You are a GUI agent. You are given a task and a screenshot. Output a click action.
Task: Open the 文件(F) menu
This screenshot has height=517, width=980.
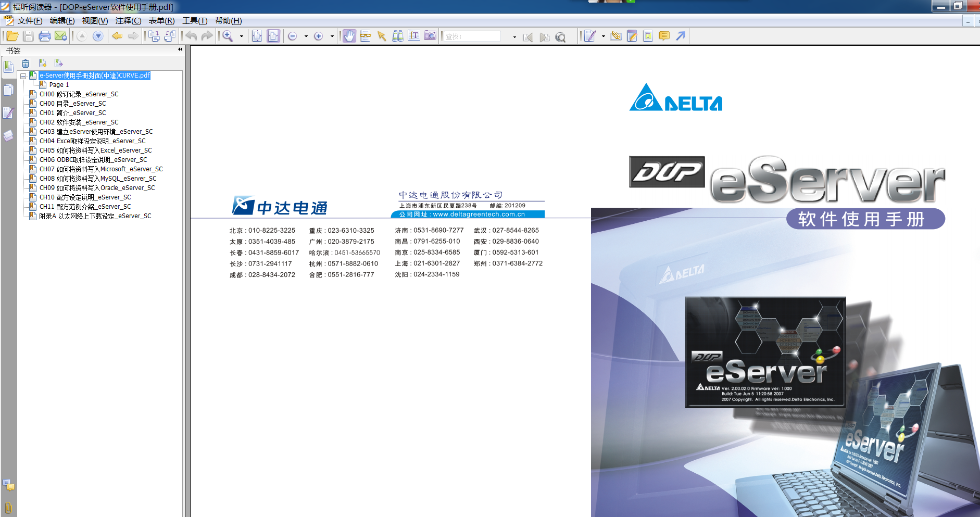click(30, 21)
